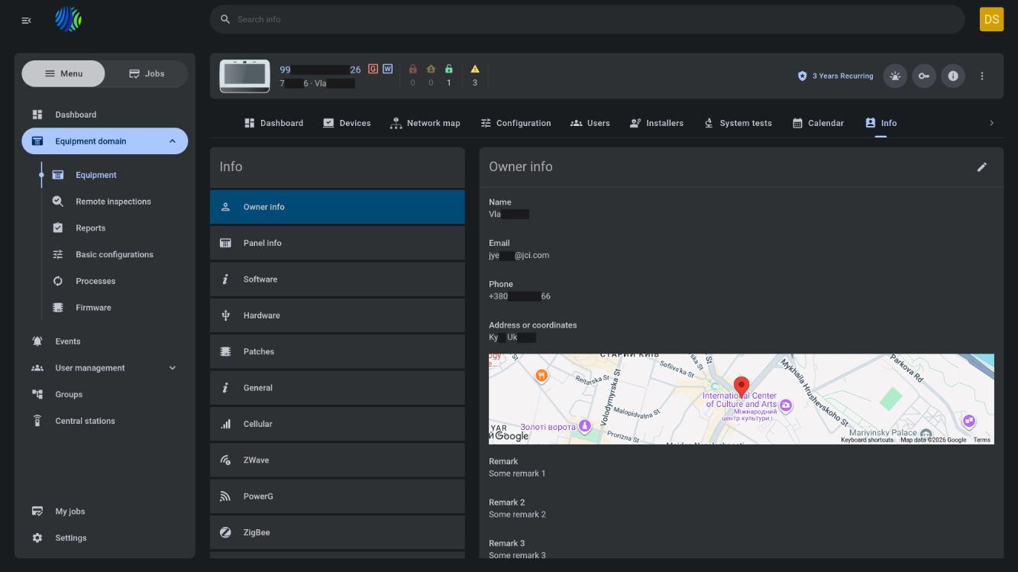Screen dimensions: 1018x572
Task: Switch to the Dashboard tab
Action: pyautogui.click(x=273, y=123)
